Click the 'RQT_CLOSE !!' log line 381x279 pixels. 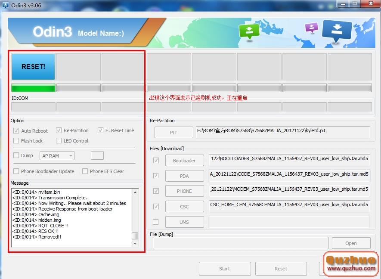pos(40,226)
